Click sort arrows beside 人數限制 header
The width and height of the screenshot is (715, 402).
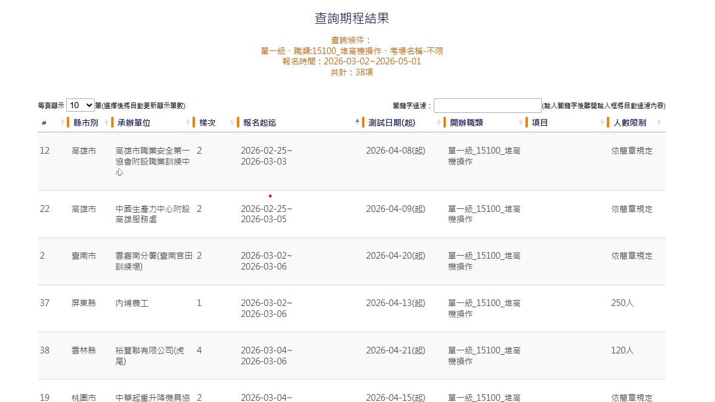click(x=659, y=123)
